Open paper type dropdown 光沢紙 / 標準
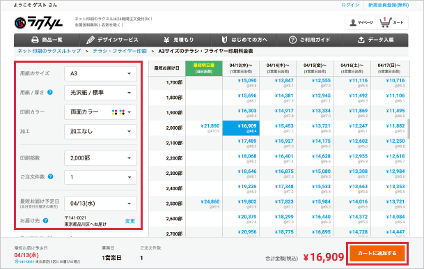 click(100, 93)
